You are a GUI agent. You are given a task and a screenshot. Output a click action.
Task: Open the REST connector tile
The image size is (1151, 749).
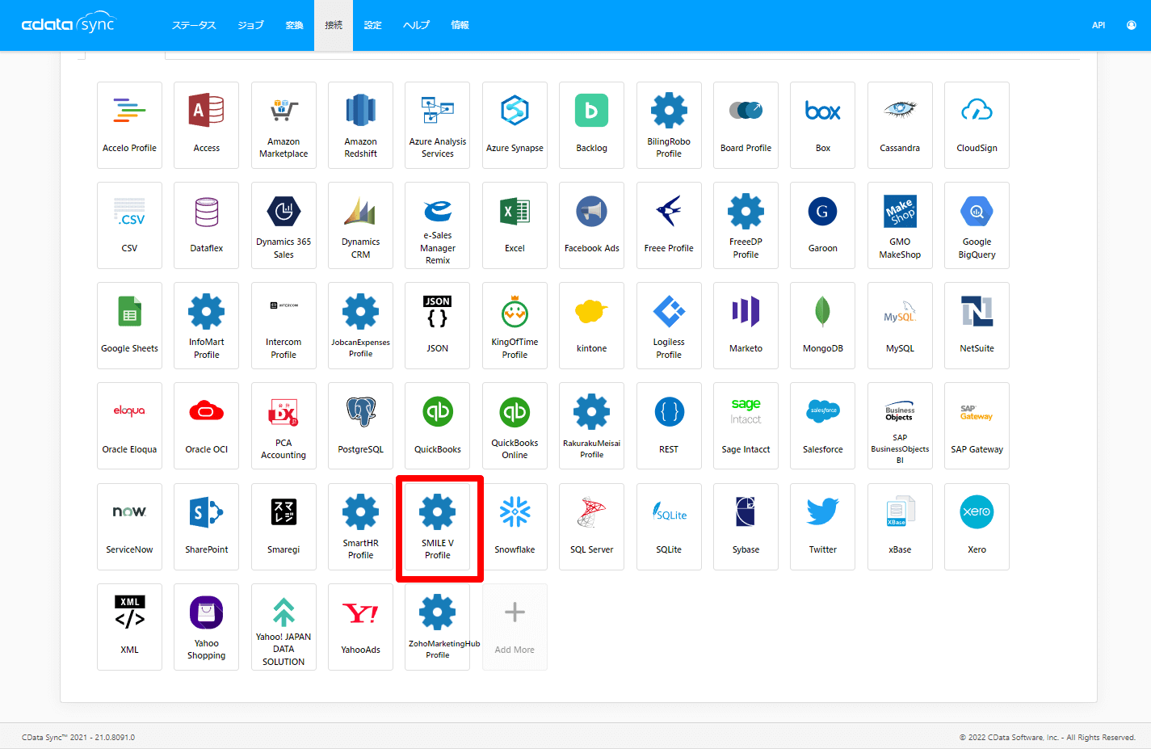669,426
